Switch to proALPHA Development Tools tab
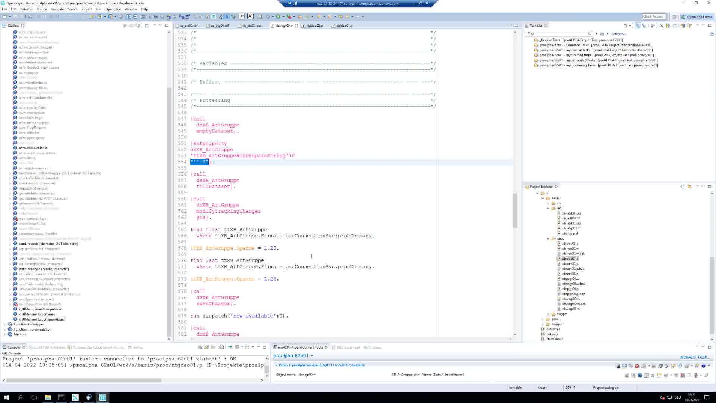Image resolution: width=716 pixels, height=403 pixels. (300, 347)
